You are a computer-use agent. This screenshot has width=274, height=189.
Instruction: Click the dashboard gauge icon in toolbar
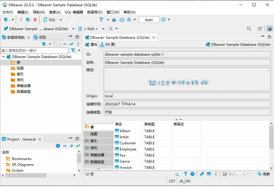[x=122, y=20]
